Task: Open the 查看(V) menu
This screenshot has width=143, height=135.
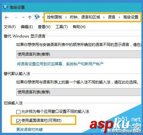Action: [44, 27]
